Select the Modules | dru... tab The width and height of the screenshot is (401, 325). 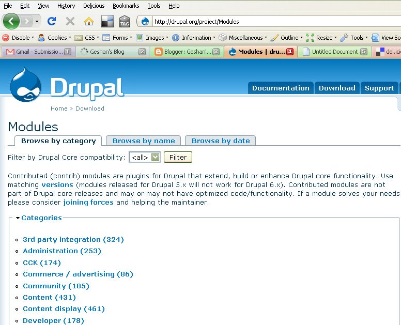(x=261, y=52)
